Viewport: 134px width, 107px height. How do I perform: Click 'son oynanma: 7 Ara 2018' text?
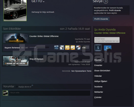click(79, 64)
